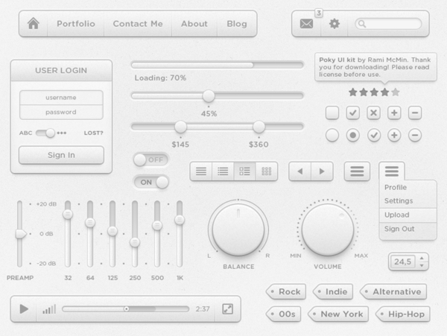This screenshot has height=336, width=447.
Task: Click the username input field
Action: click(x=61, y=98)
